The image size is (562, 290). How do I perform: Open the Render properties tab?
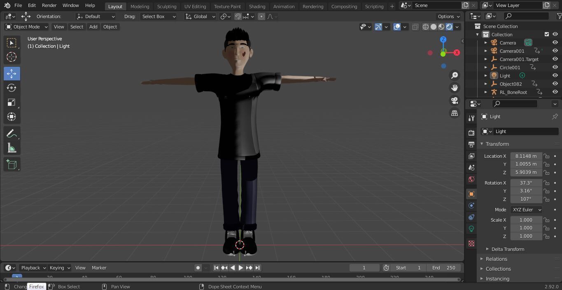pos(471,133)
